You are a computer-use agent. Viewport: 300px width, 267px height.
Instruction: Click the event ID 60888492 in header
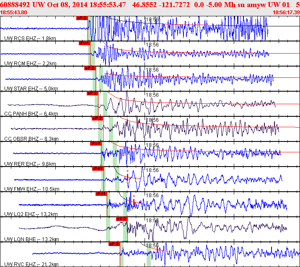(x=15, y=5)
